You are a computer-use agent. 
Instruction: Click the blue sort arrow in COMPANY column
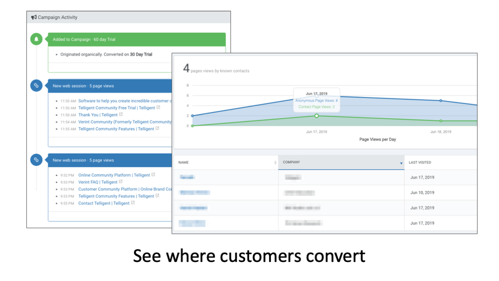tap(401, 163)
